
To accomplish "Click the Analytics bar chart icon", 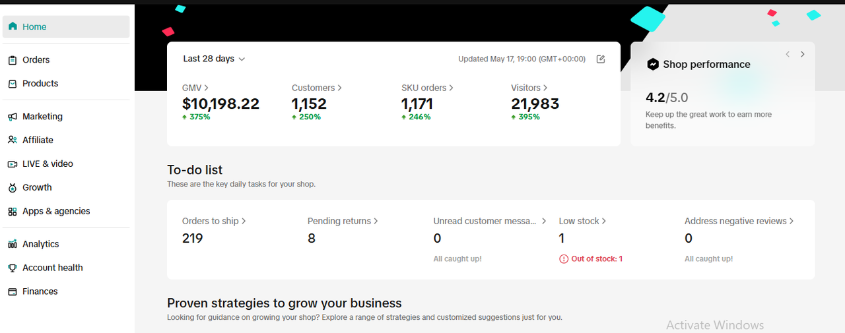I will click(x=12, y=244).
